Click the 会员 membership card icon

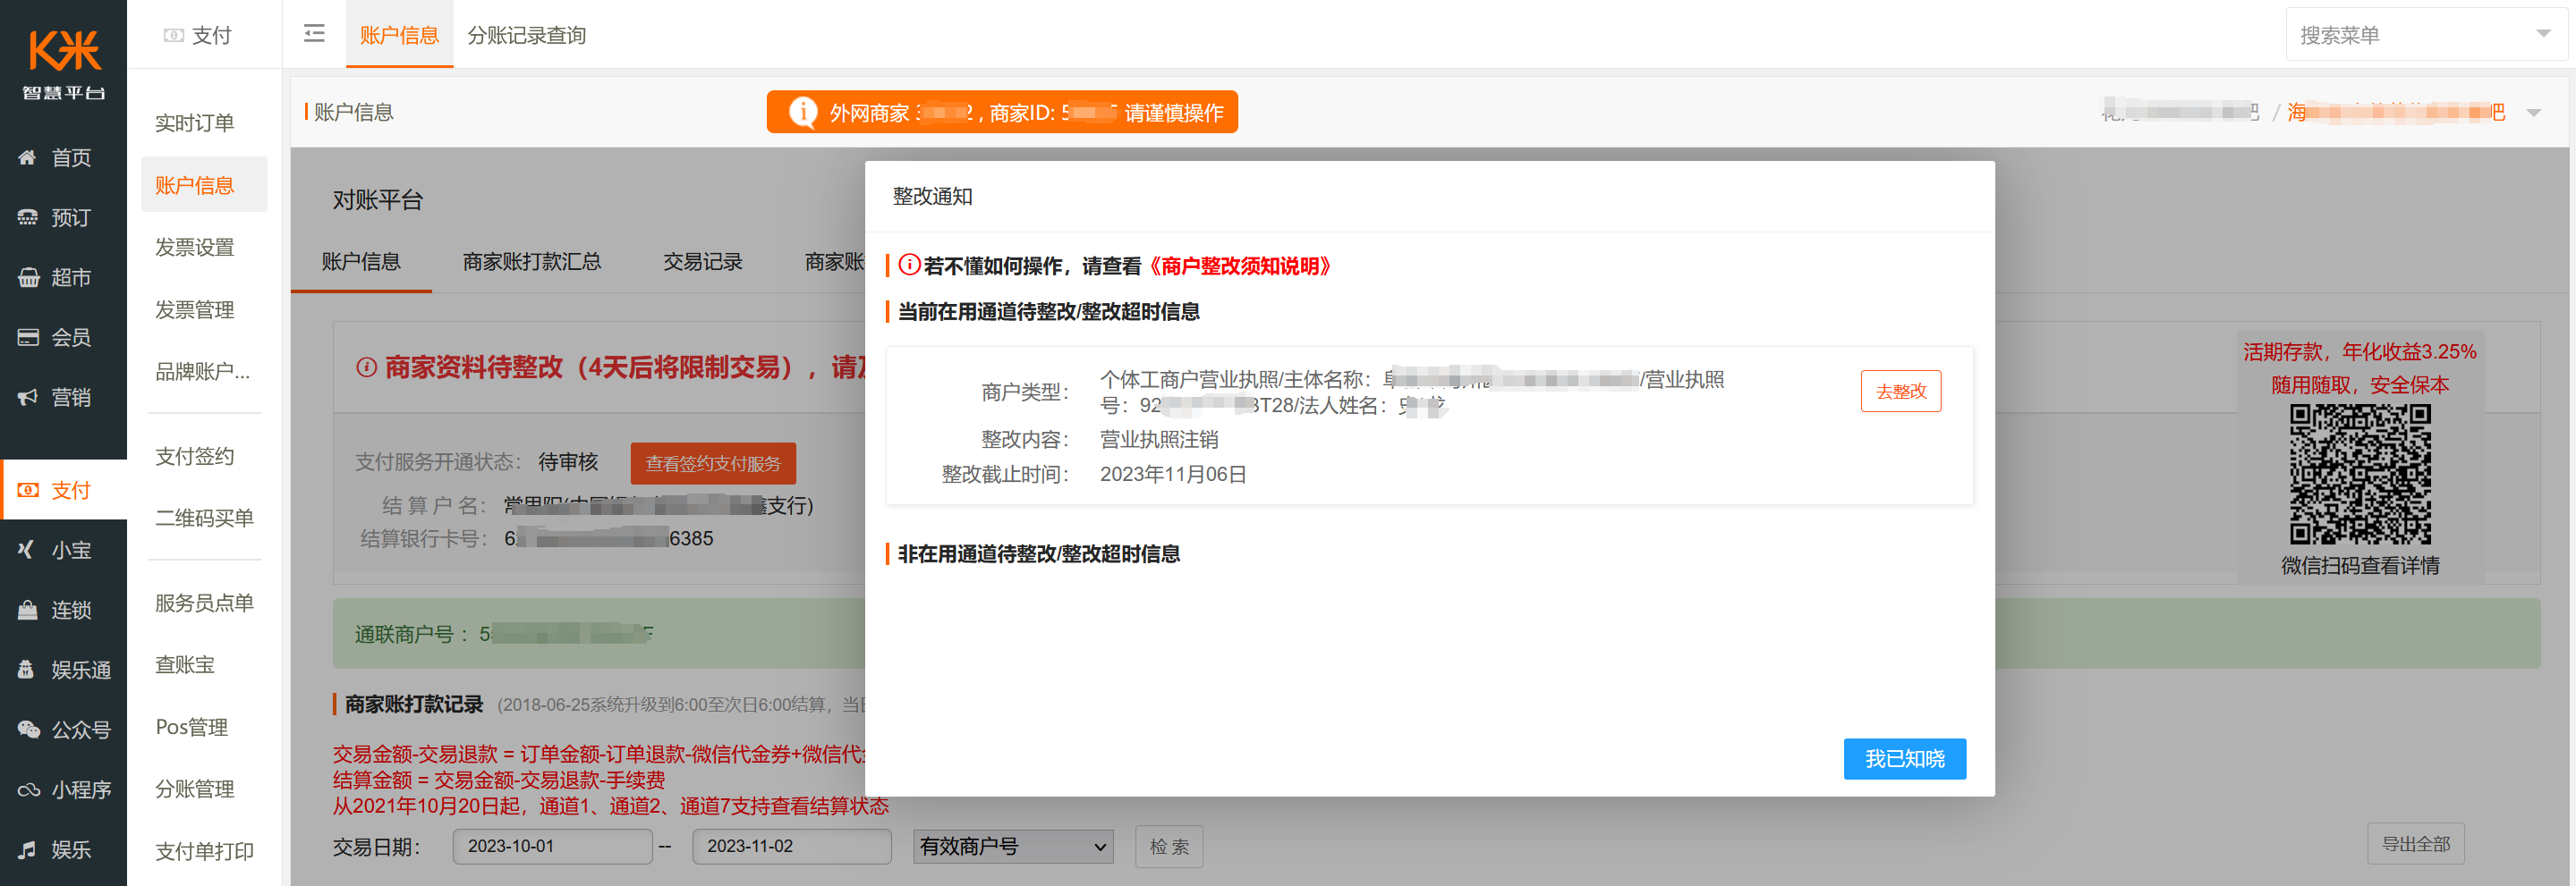28,337
